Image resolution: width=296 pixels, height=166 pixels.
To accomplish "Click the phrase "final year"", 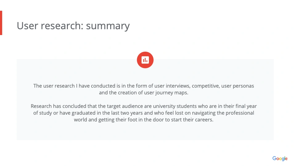I will [246, 106].
